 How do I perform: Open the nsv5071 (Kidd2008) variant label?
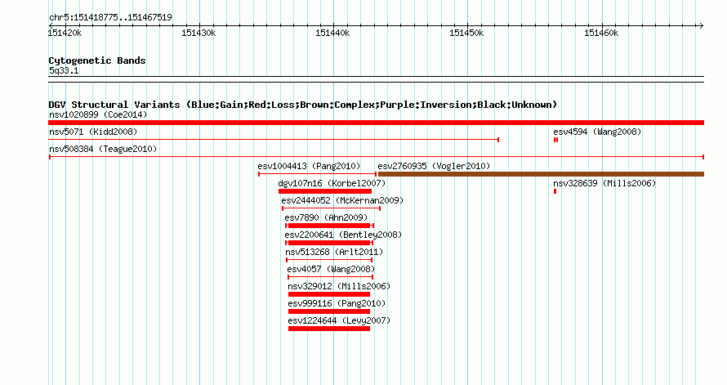(x=93, y=132)
